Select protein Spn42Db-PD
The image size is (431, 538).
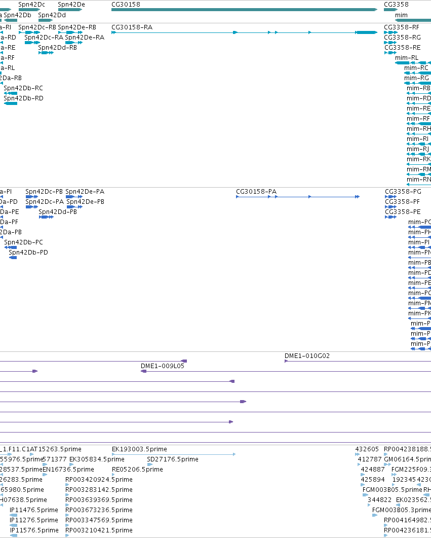tap(28, 253)
